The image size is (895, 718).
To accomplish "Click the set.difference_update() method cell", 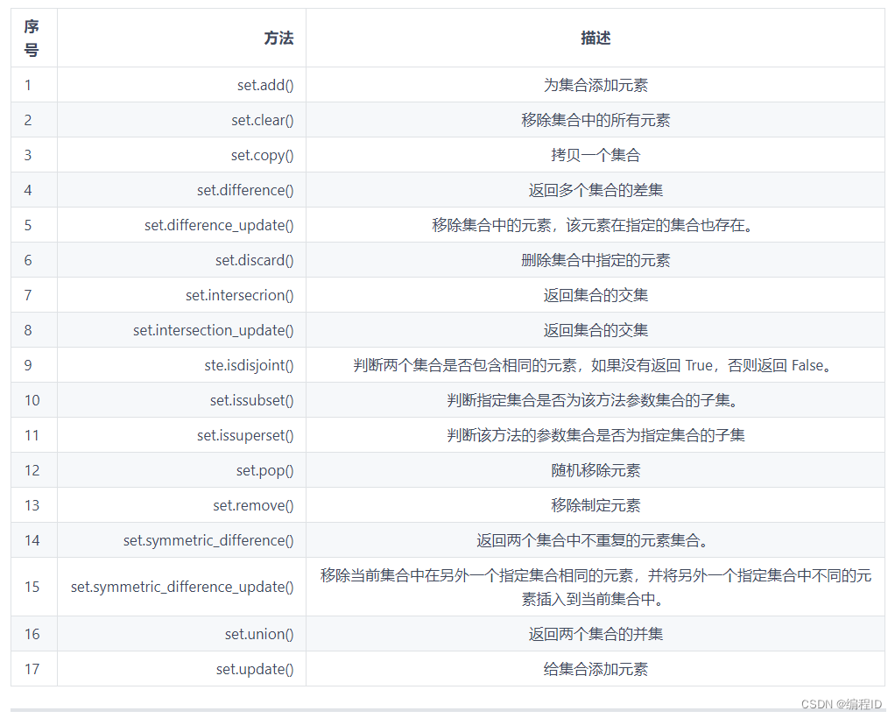I will [x=219, y=225].
